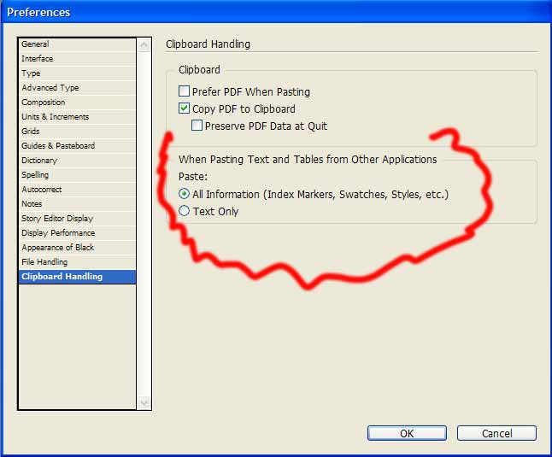Open the Grids preferences

pos(77,132)
